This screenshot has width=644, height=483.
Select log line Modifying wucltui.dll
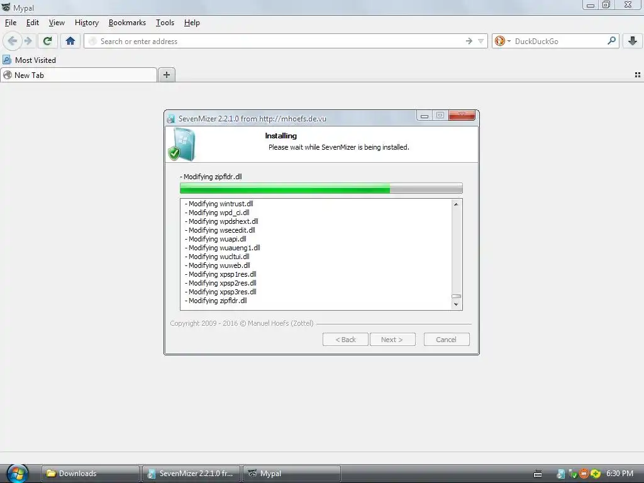click(x=217, y=257)
